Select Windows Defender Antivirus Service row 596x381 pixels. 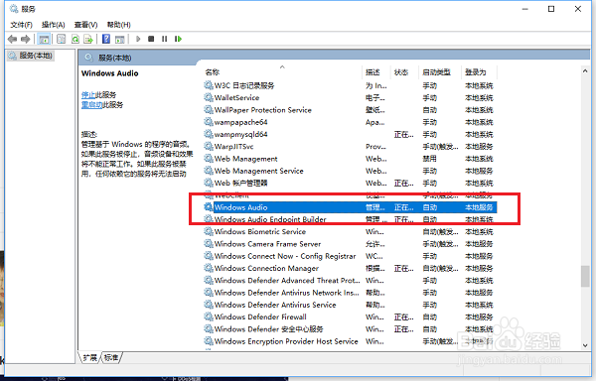click(x=350, y=305)
